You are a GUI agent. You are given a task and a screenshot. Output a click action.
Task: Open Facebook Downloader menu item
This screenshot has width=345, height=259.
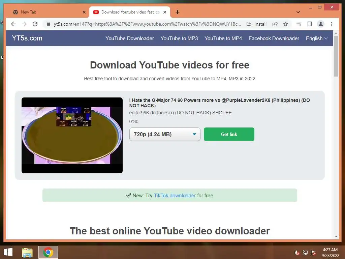click(x=274, y=38)
